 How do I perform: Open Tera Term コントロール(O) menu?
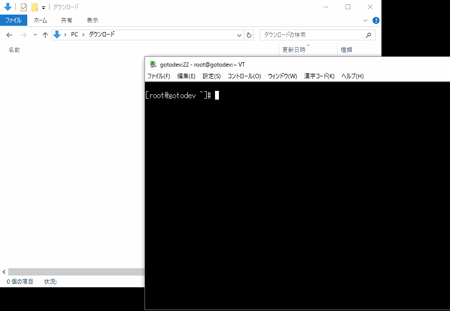[x=244, y=76]
